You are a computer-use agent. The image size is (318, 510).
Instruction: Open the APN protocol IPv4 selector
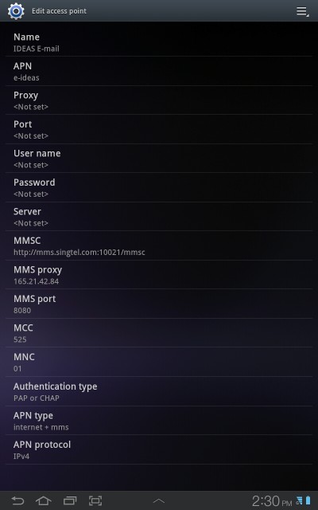click(159, 449)
